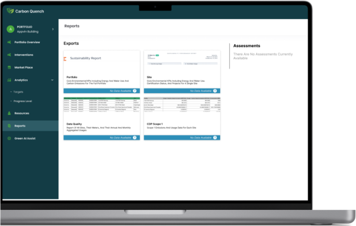Screen dimensions: 356x226
Task: Click the 'Sustainability Report' title text
Action: coord(85,58)
